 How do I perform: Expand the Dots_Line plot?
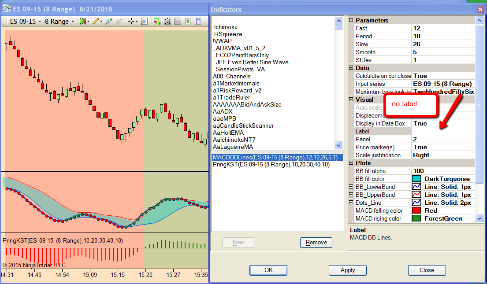pyautogui.click(x=351, y=203)
